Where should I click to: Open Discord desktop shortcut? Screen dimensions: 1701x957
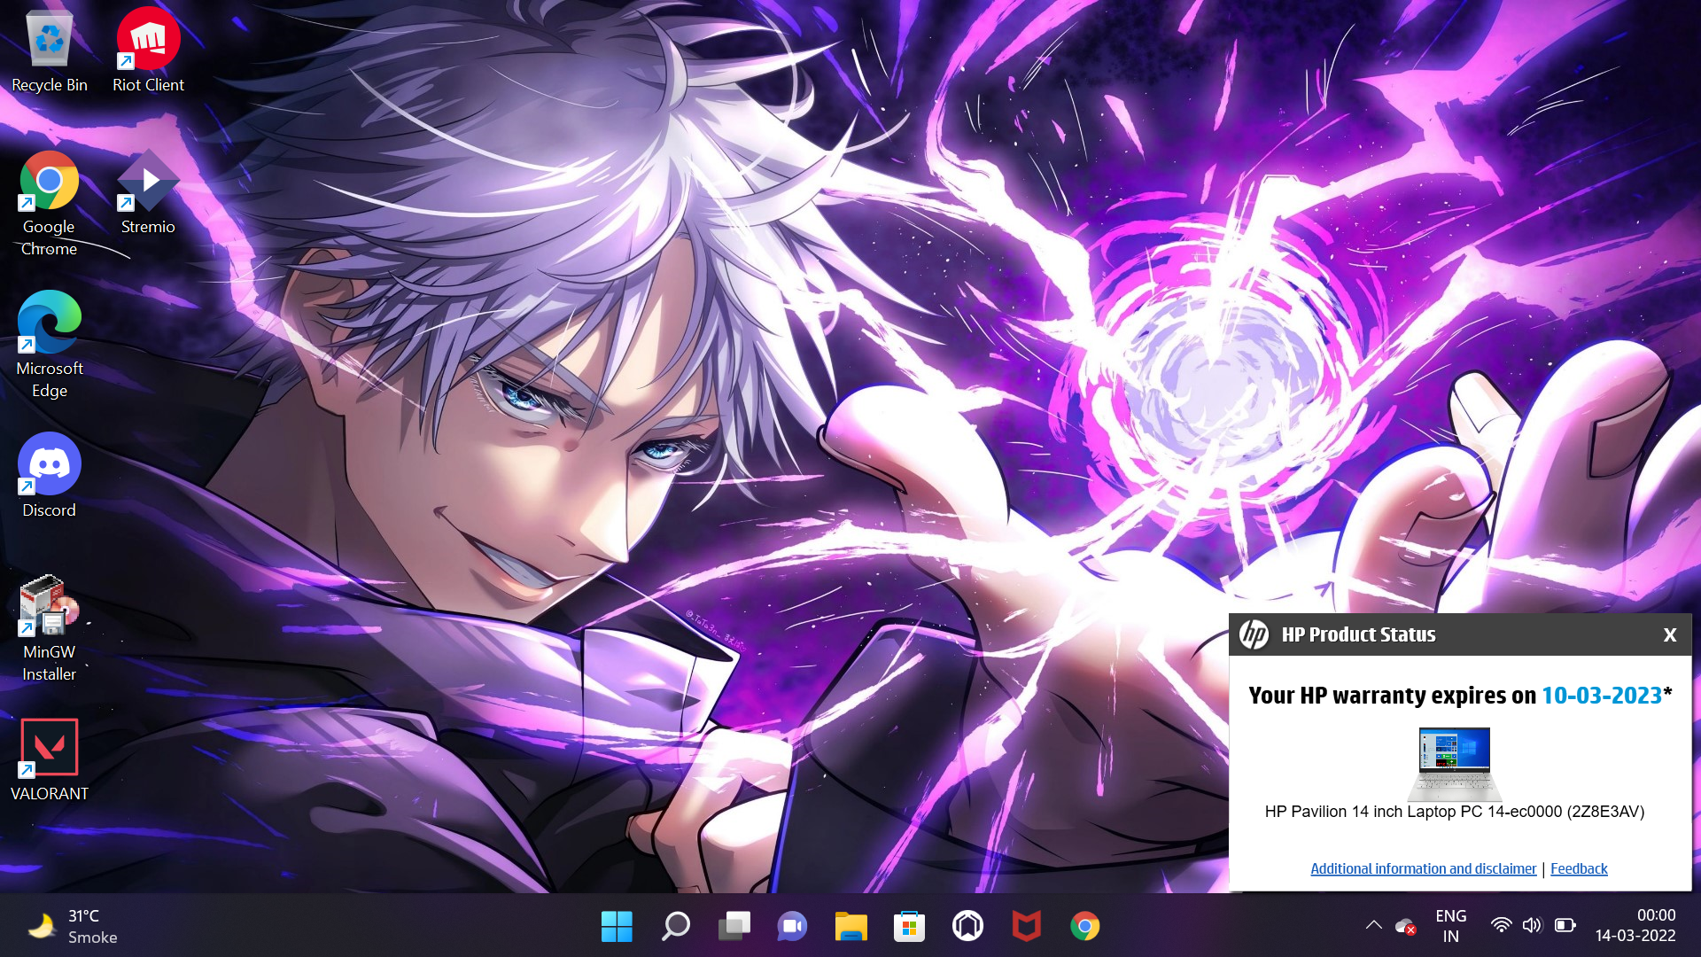click(50, 474)
